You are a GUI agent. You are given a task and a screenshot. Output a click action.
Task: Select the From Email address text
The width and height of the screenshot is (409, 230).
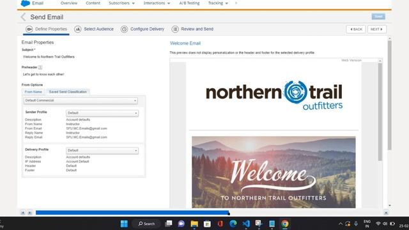(87, 128)
